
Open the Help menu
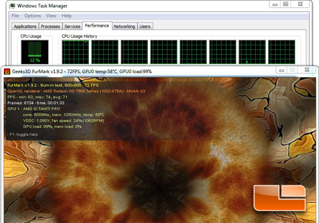coord(67,16)
